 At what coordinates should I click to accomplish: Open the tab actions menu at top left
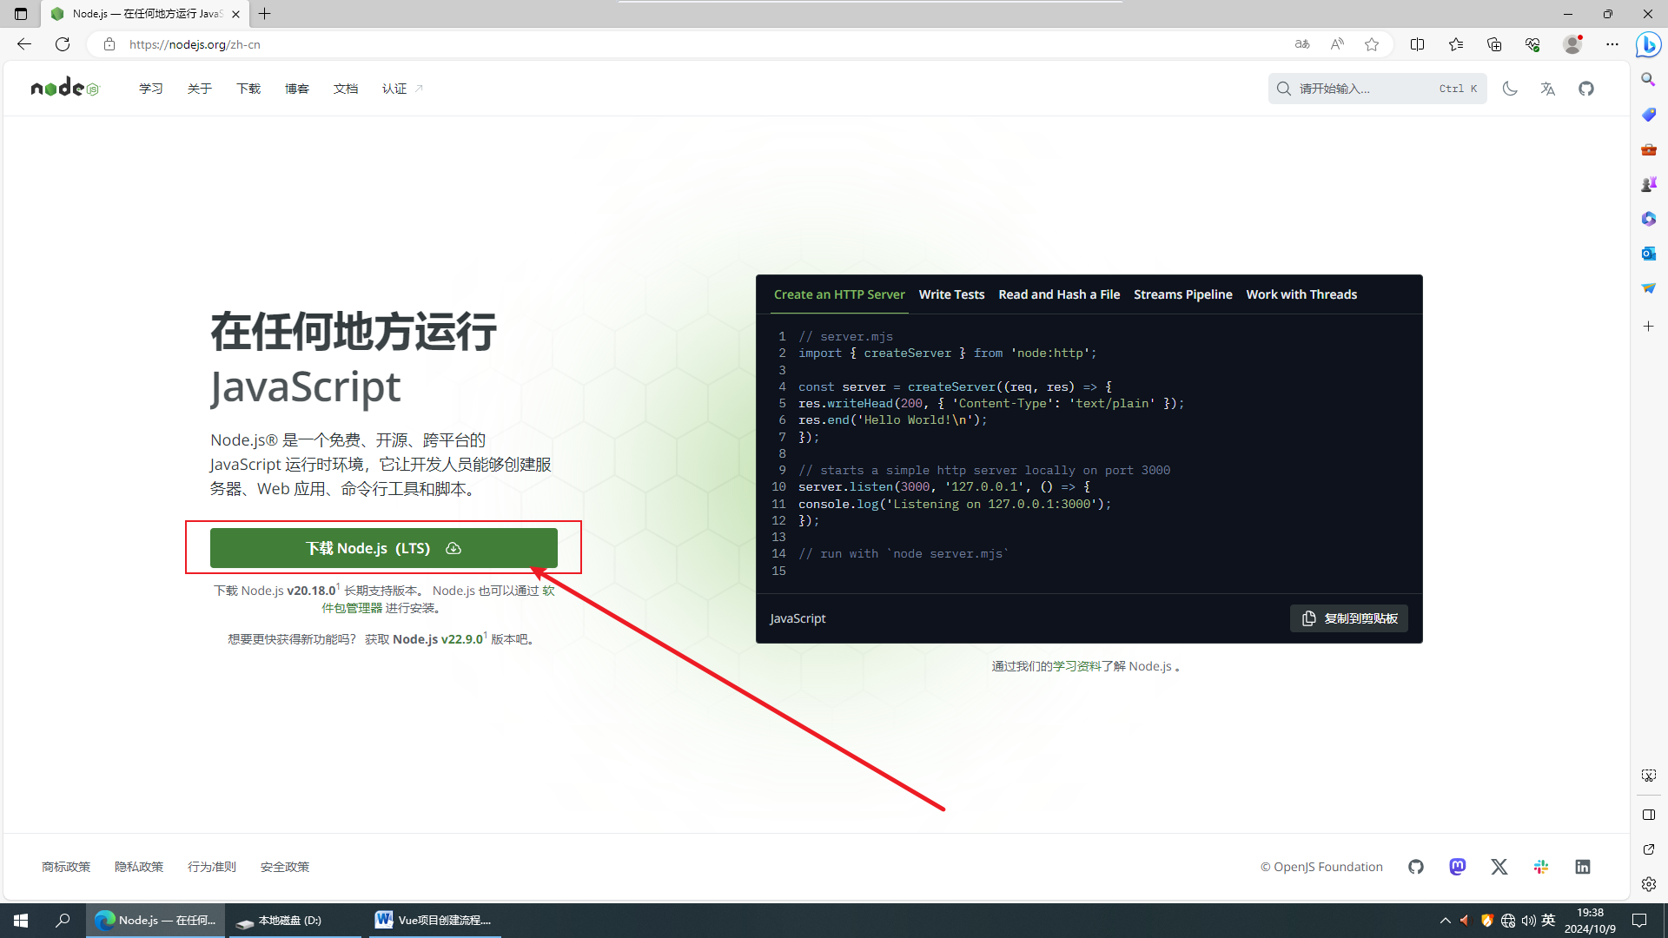pyautogui.click(x=19, y=14)
